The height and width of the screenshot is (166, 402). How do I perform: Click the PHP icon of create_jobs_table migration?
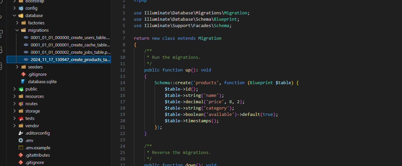tap(26, 52)
